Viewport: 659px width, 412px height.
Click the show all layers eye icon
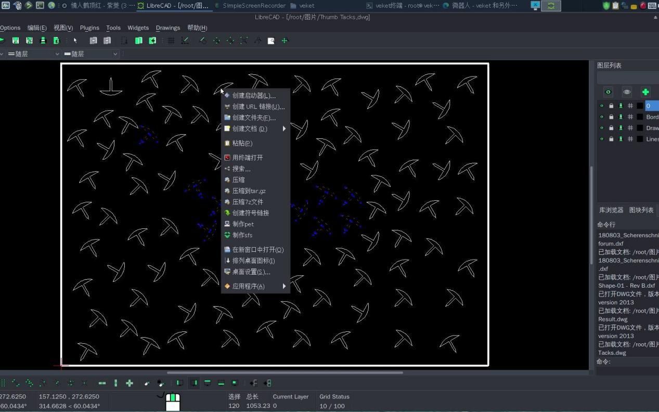(x=608, y=92)
